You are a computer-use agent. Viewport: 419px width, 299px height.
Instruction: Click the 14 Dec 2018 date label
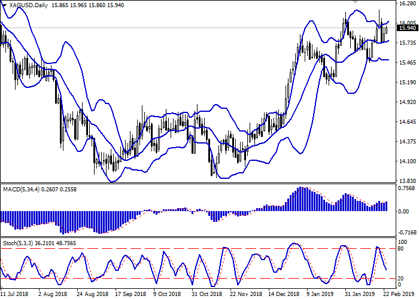[x=283, y=294]
